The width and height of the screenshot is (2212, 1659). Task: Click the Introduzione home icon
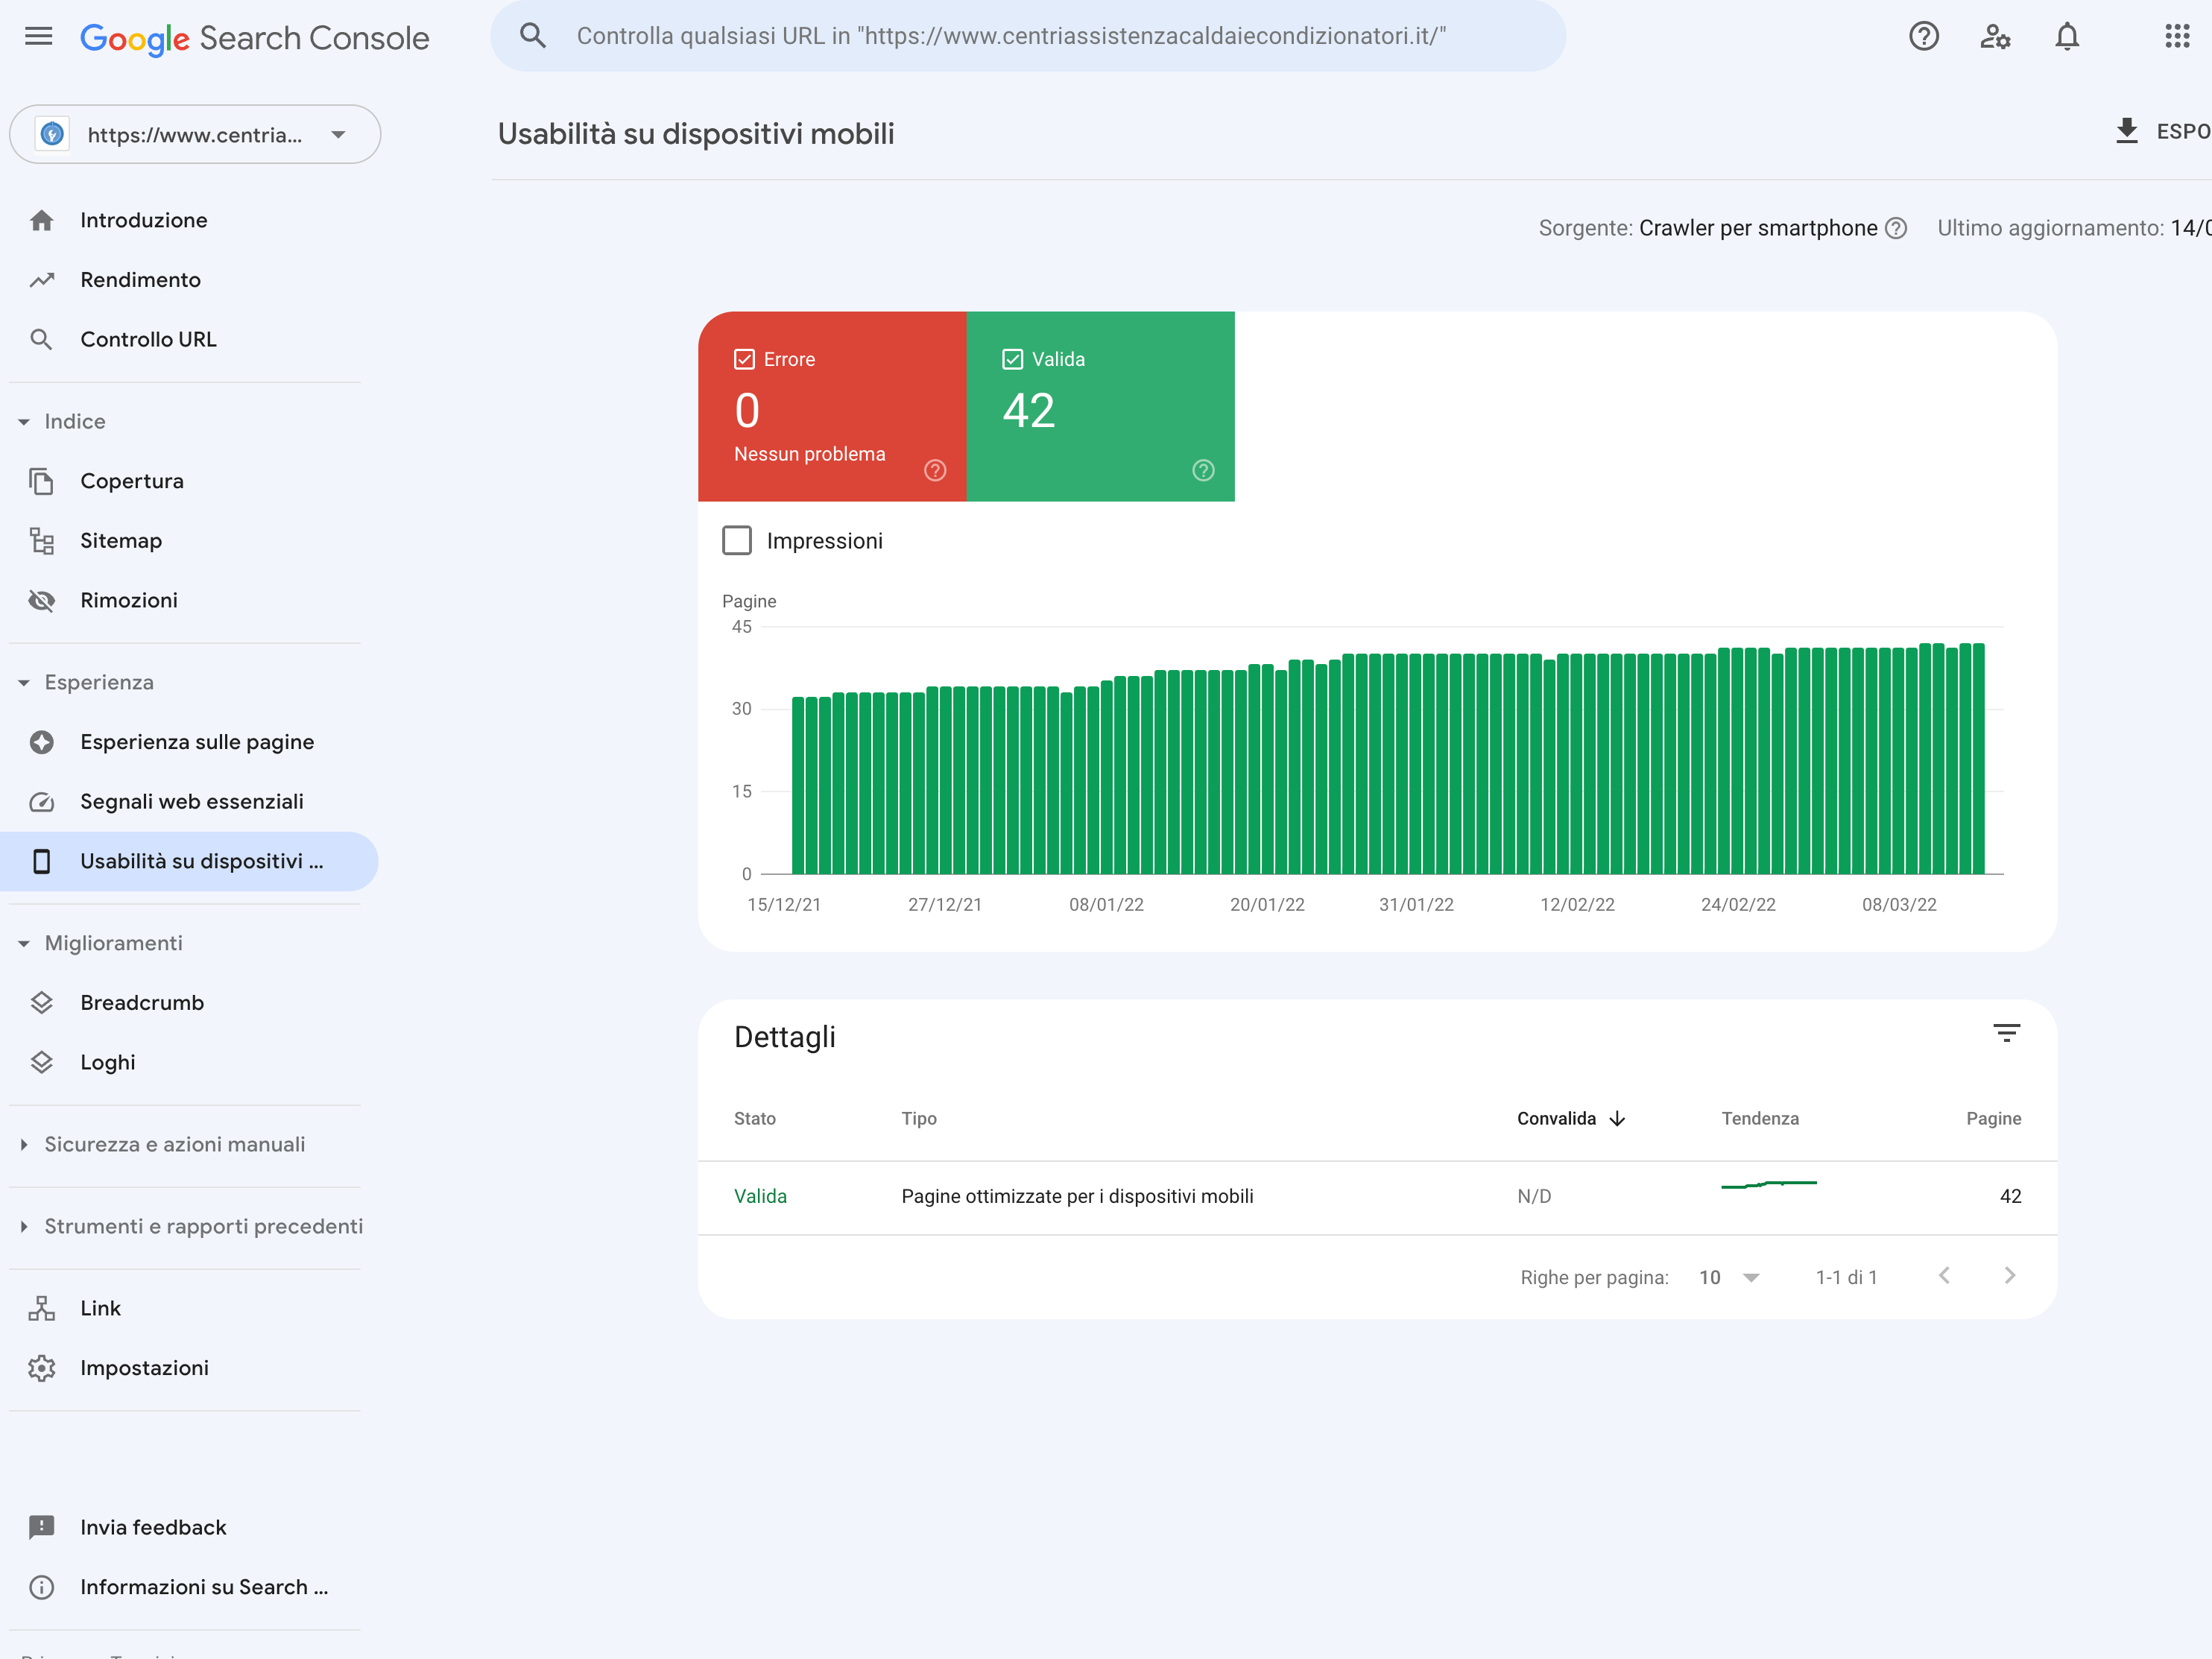41,220
